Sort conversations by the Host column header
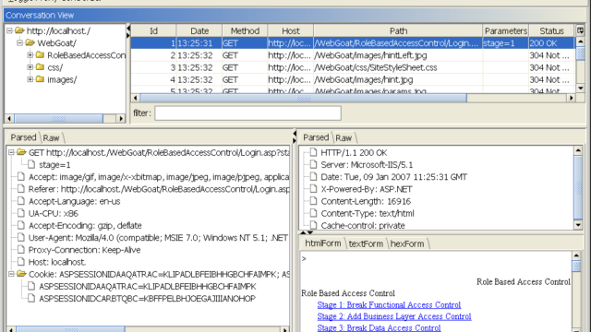Image resolution: width=591 pixels, height=332 pixels. click(291, 30)
